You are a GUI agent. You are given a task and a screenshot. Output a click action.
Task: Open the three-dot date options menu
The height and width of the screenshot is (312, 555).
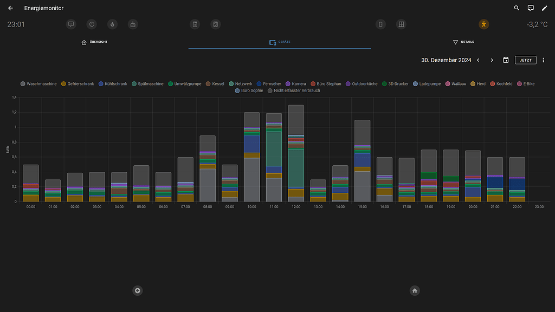(543, 60)
